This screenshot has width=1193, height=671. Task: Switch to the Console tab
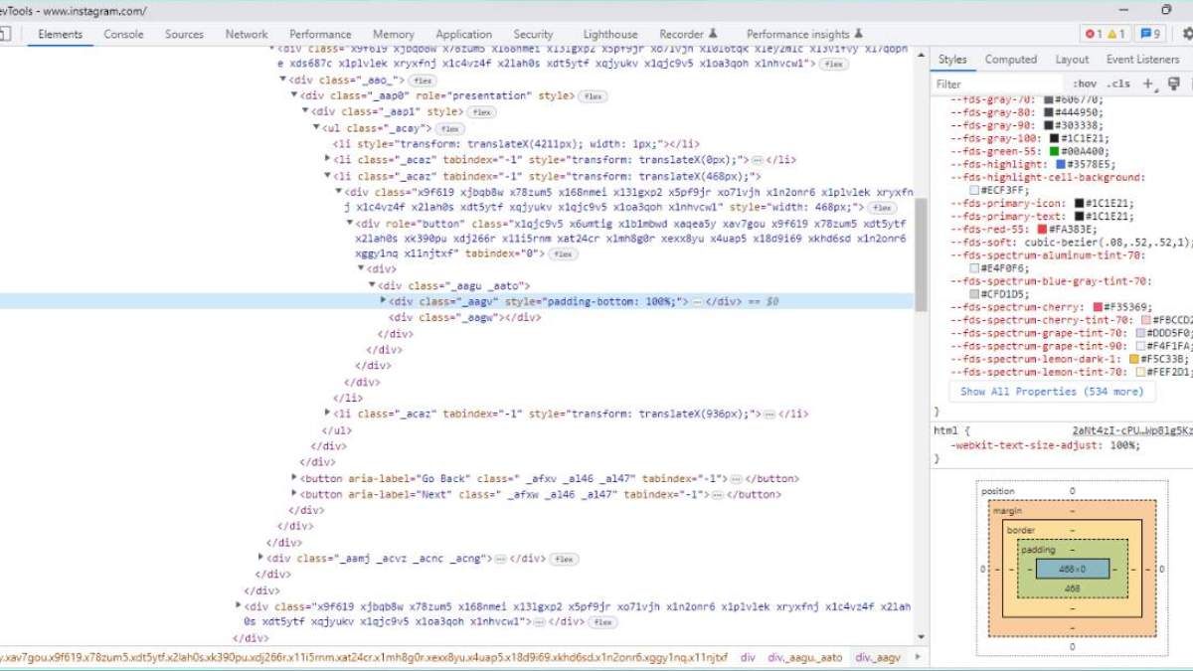click(x=123, y=34)
